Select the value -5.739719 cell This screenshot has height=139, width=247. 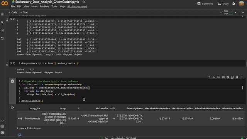click(x=73, y=119)
